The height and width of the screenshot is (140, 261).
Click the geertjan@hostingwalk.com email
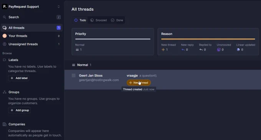pyautogui.click(x=99, y=80)
